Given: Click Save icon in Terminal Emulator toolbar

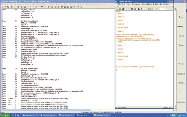Looking at the screenshot, I should point(123,9).
